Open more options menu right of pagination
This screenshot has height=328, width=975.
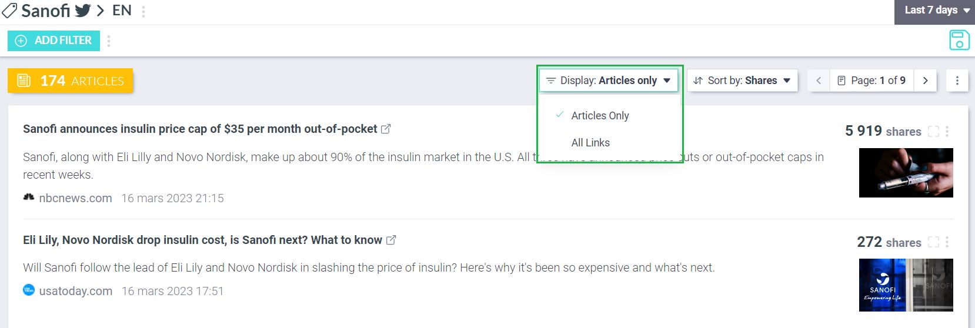pyautogui.click(x=957, y=81)
